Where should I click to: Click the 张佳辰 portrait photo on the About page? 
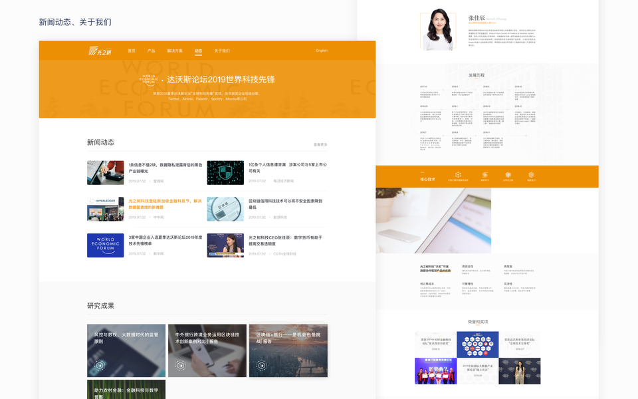pos(438,31)
